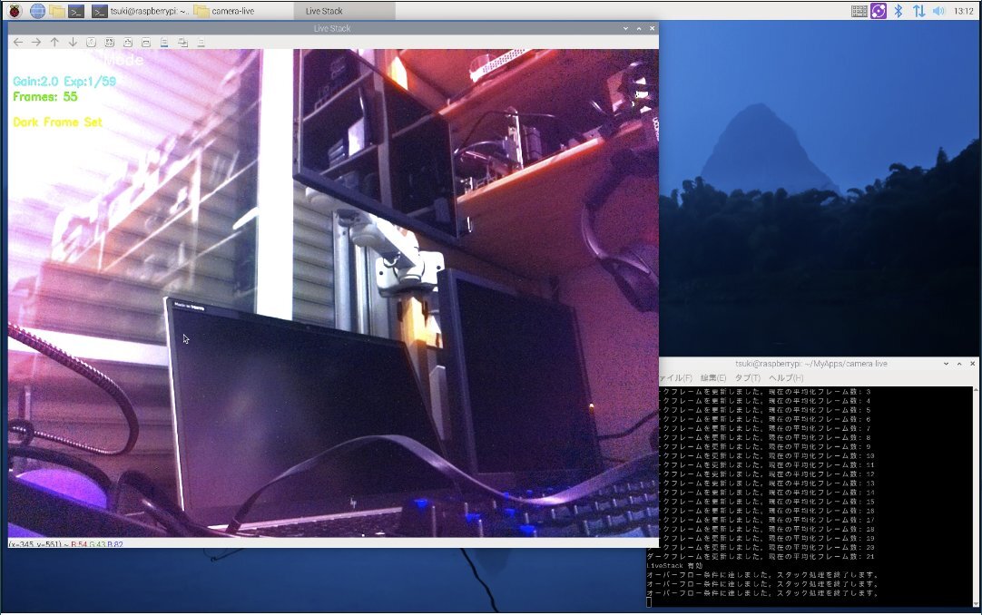Open the terminal ヘルプ(H) menu

(x=786, y=378)
